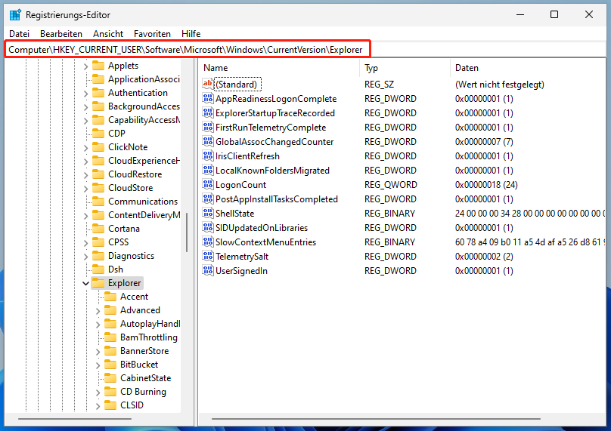The height and width of the screenshot is (431, 611).
Task: Click the Name column header
Action: (x=279, y=68)
